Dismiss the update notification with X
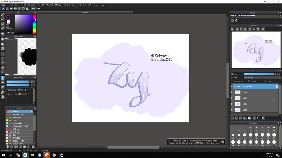Image resolution: width=282 pixels, height=158 pixels. tap(223, 142)
